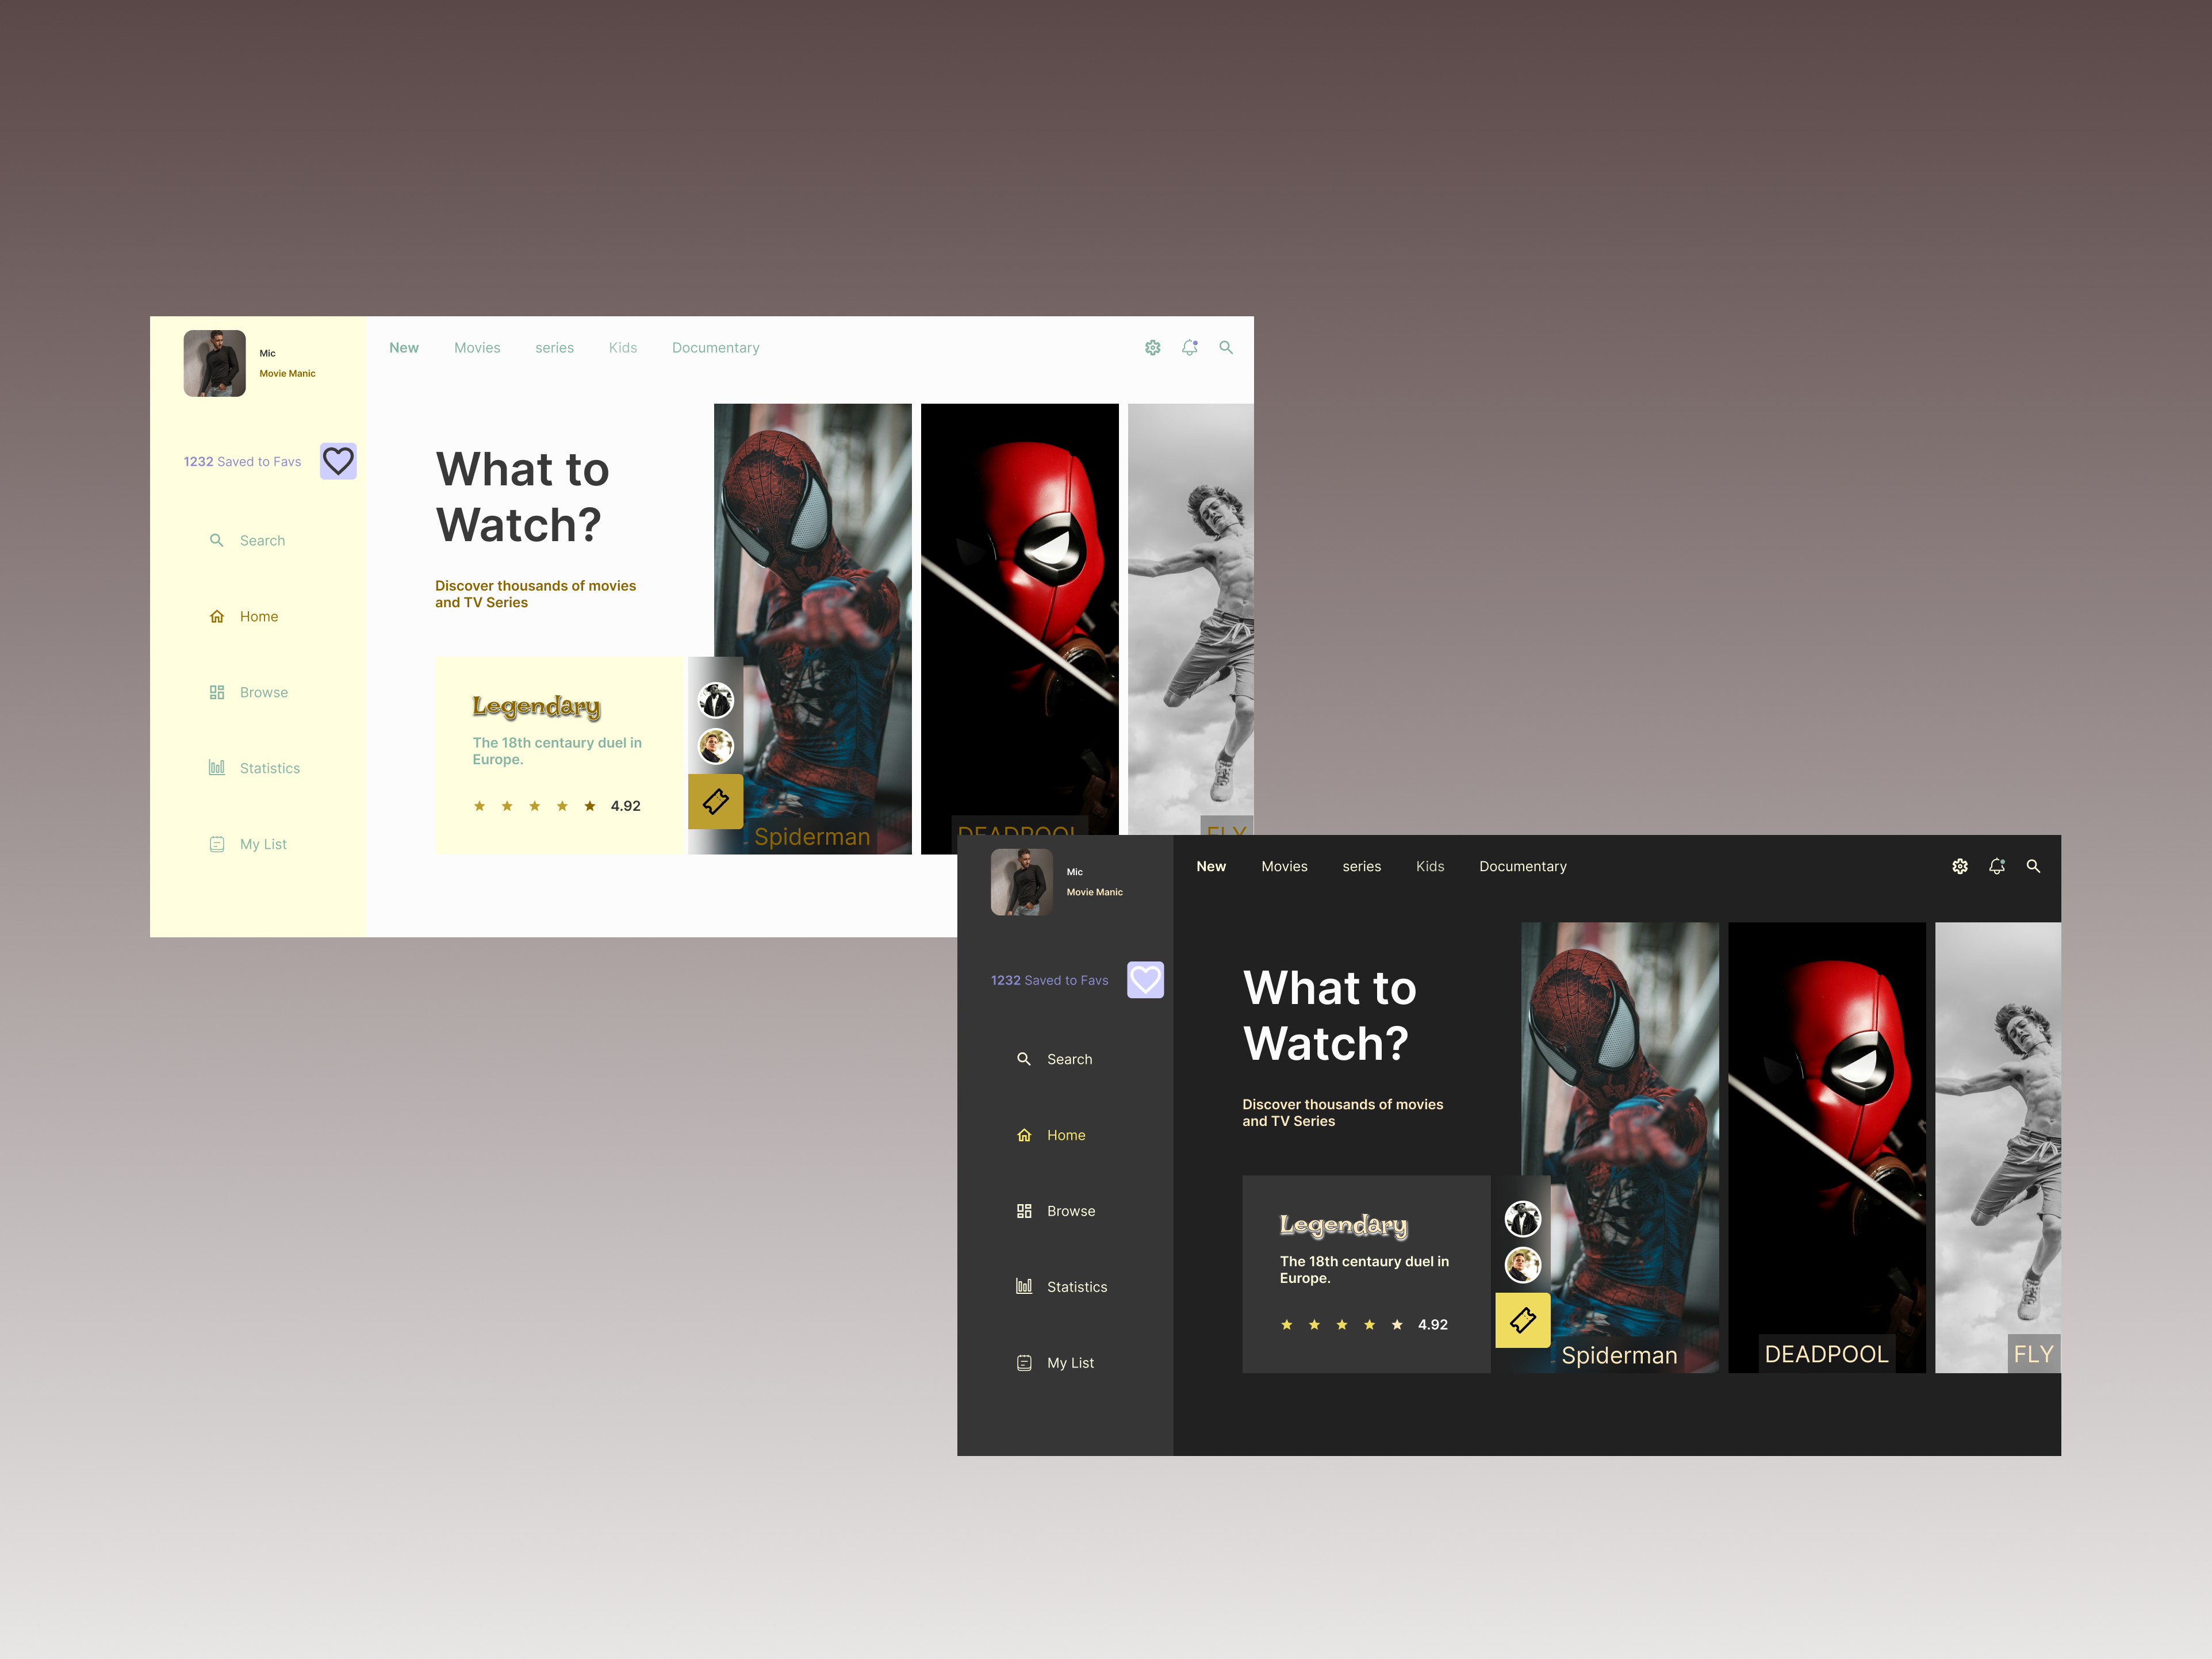Switch to the Documentary tab in the dark theme
Image resolution: width=2212 pixels, height=1659 pixels.
[1522, 867]
